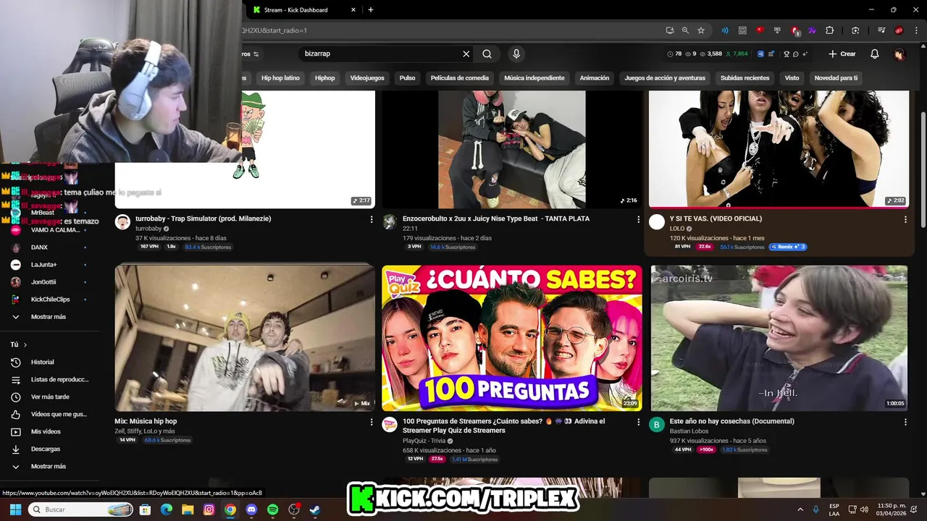Select the Videojuegos filter chip
The height and width of the screenshot is (521, 927).
pyautogui.click(x=367, y=78)
